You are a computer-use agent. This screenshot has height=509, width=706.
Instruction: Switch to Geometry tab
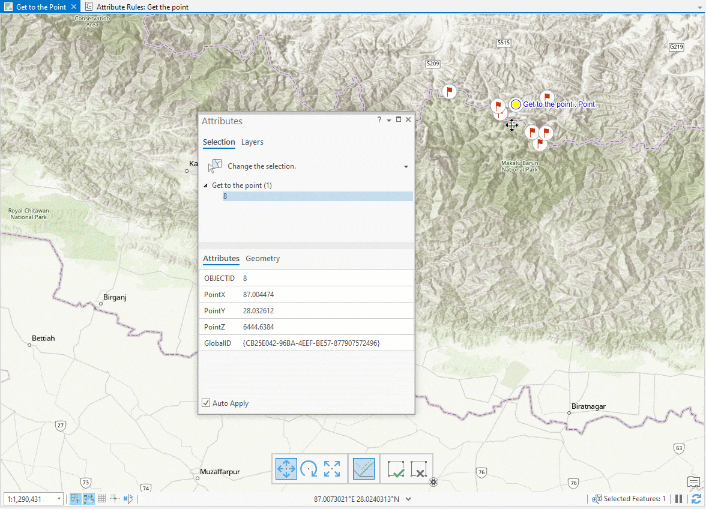(x=262, y=258)
